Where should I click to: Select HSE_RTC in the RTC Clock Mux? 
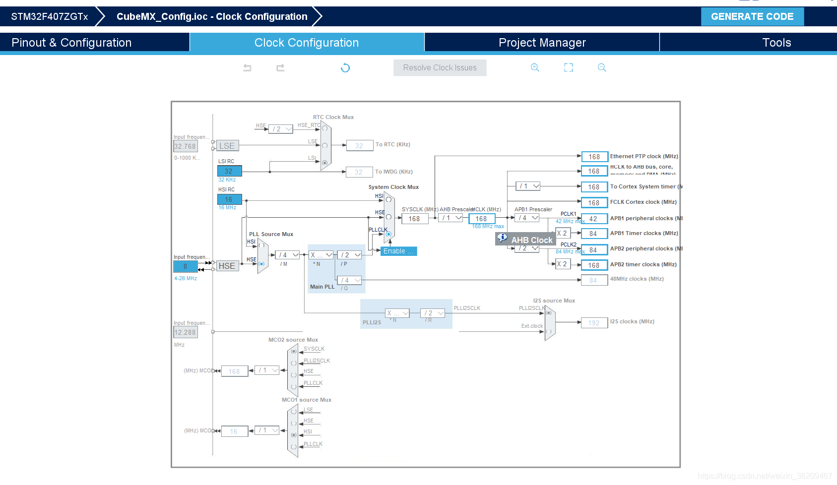(x=324, y=128)
